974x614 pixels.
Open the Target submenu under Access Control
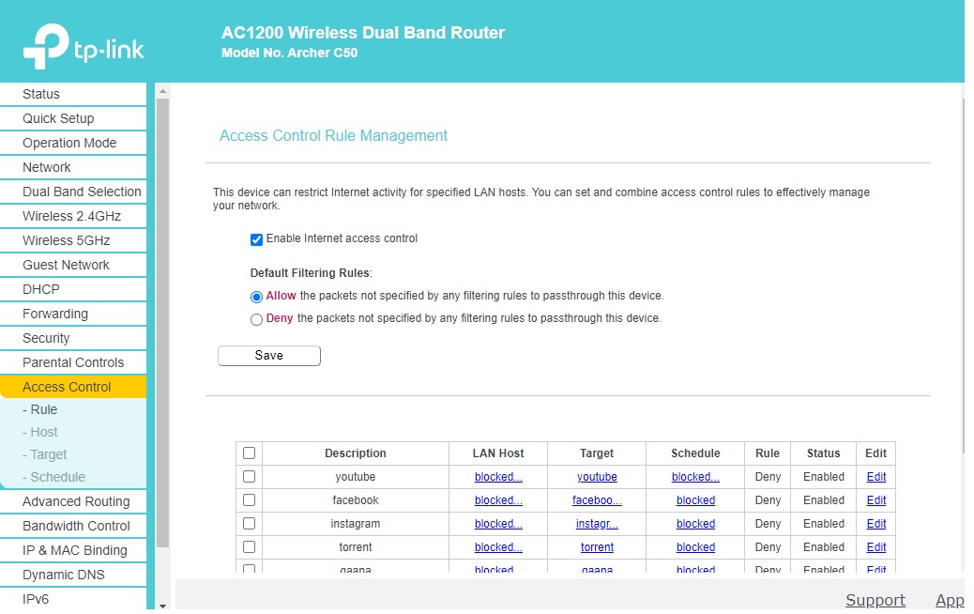point(45,455)
